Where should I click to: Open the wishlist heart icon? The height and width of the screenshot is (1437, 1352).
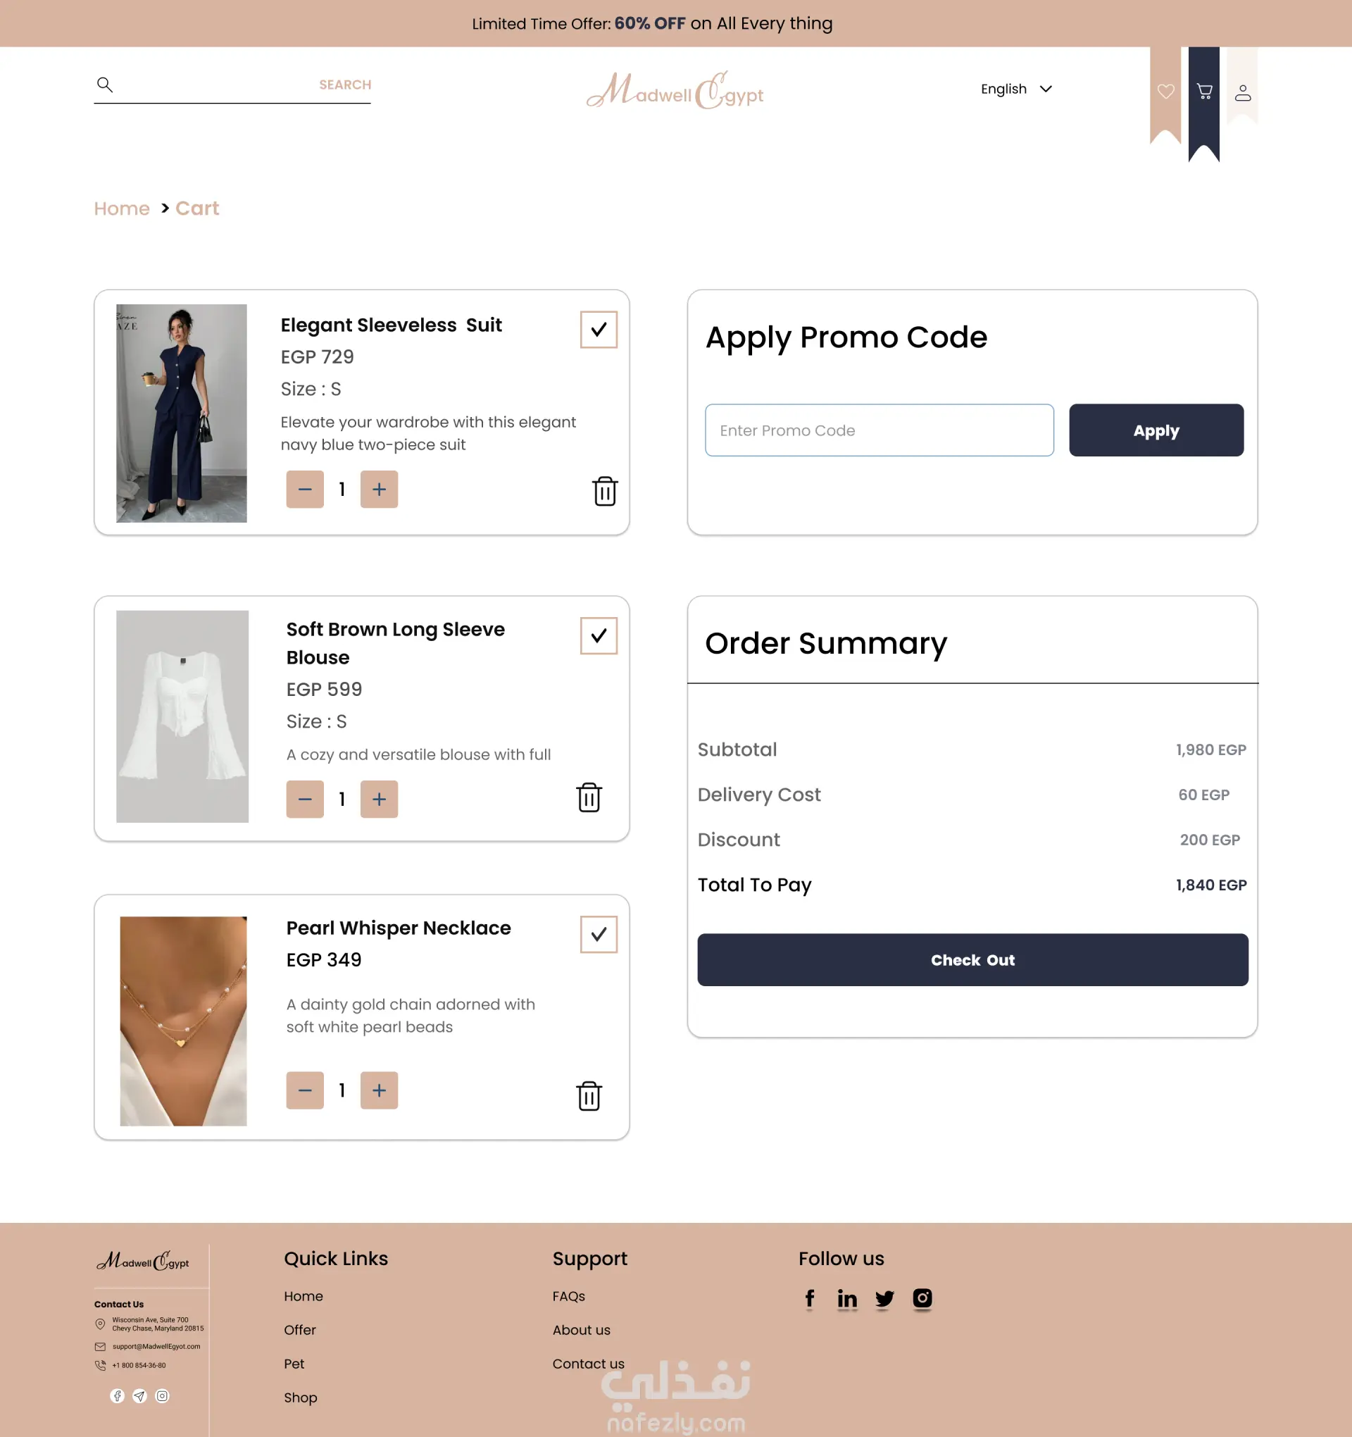tap(1165, 92)
